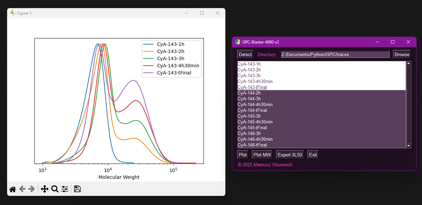Viewport: 422px width, 205px height.
Task: Activate the Zoom magnifier tool
Action: 55,189
